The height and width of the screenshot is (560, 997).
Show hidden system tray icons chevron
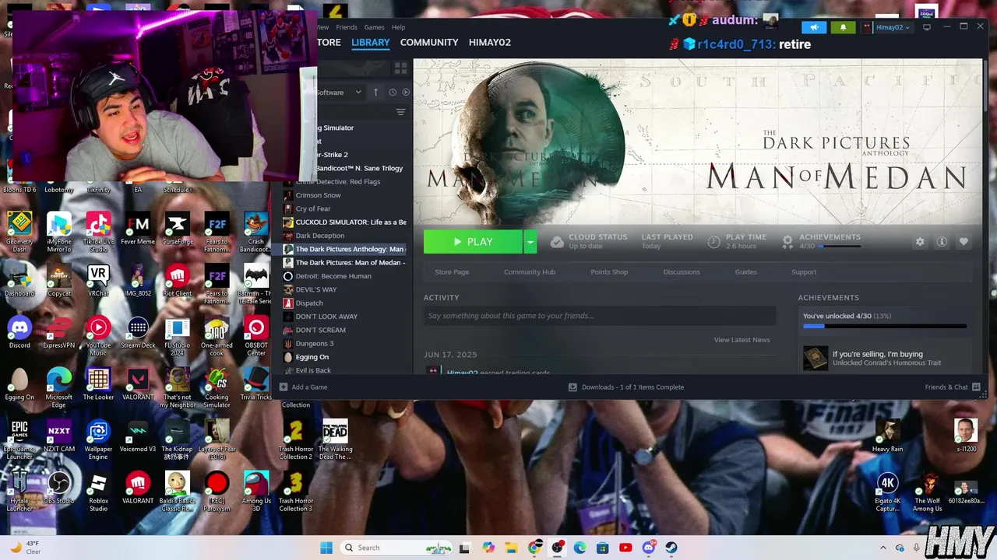pyautogui.click(x=883, y=548)
